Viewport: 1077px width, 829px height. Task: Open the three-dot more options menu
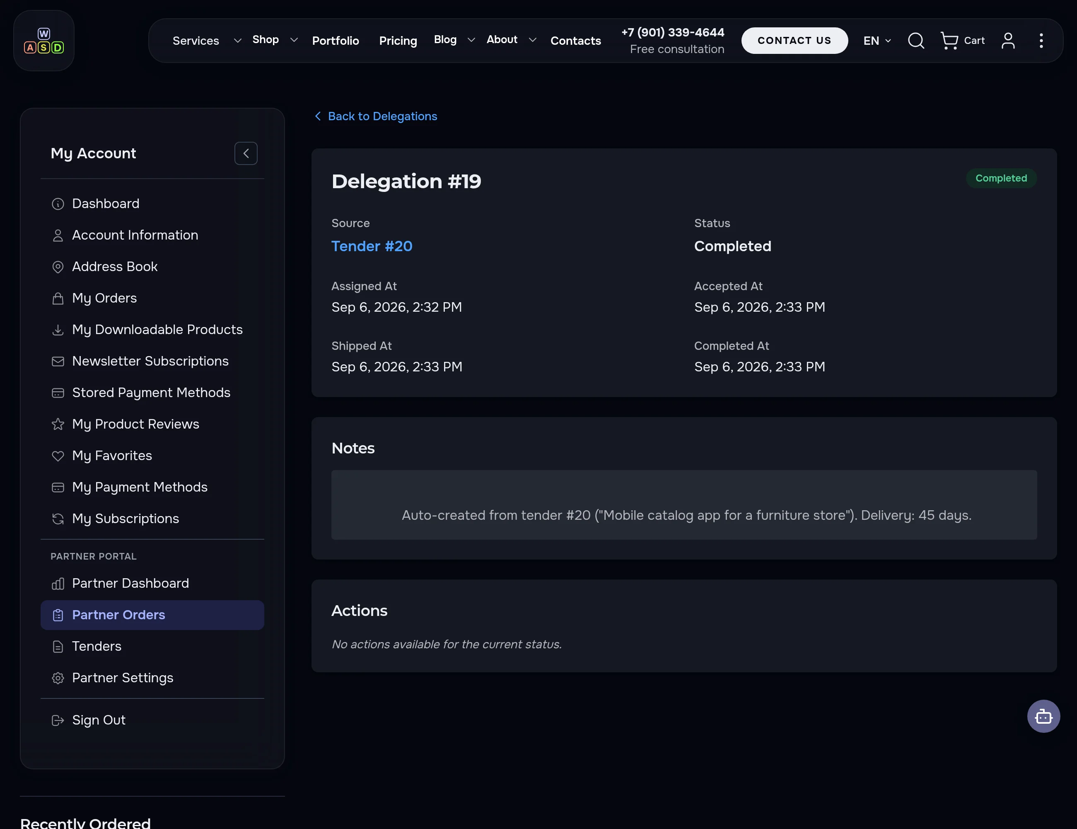click(1041, 41)
